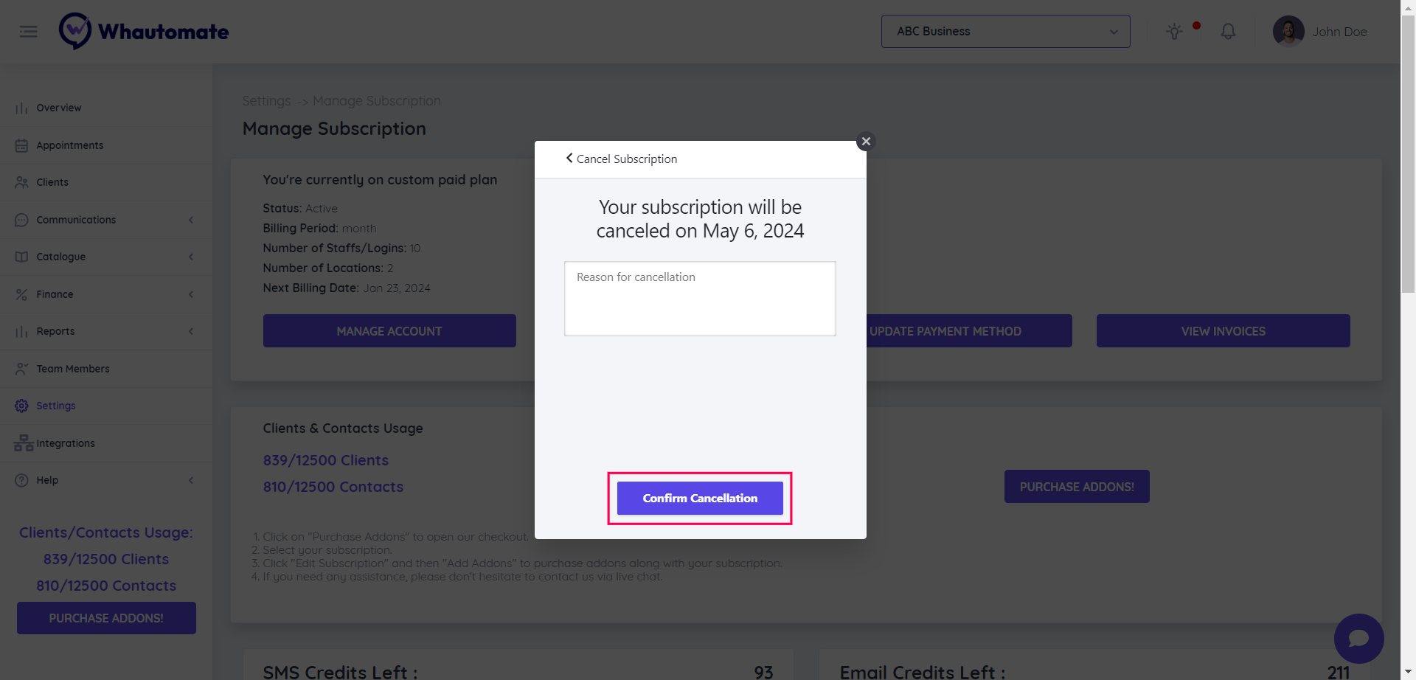Click the Reason for cancellation field
The width and height of the screenshot is (1416, 680).
(700, 299)
